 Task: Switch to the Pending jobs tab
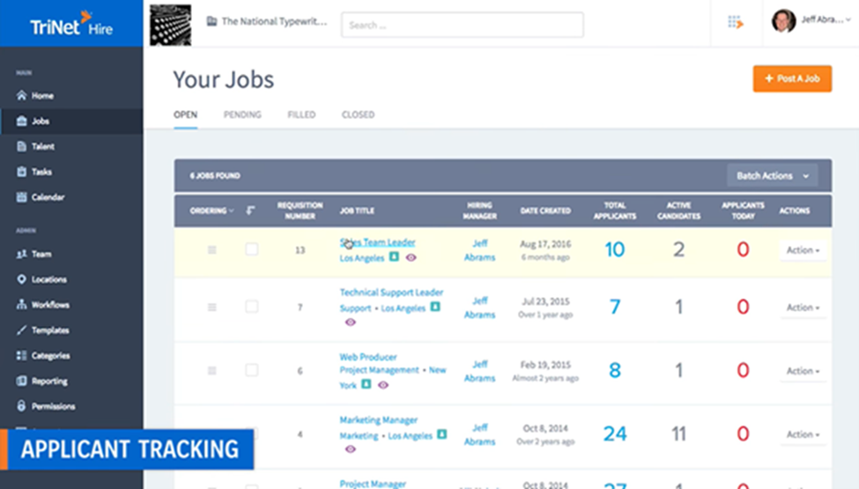[242, 115]
